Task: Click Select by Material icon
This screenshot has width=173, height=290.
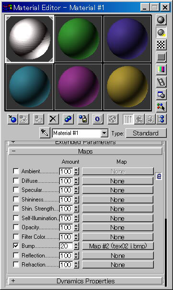Action: click(x=161, y=107)
